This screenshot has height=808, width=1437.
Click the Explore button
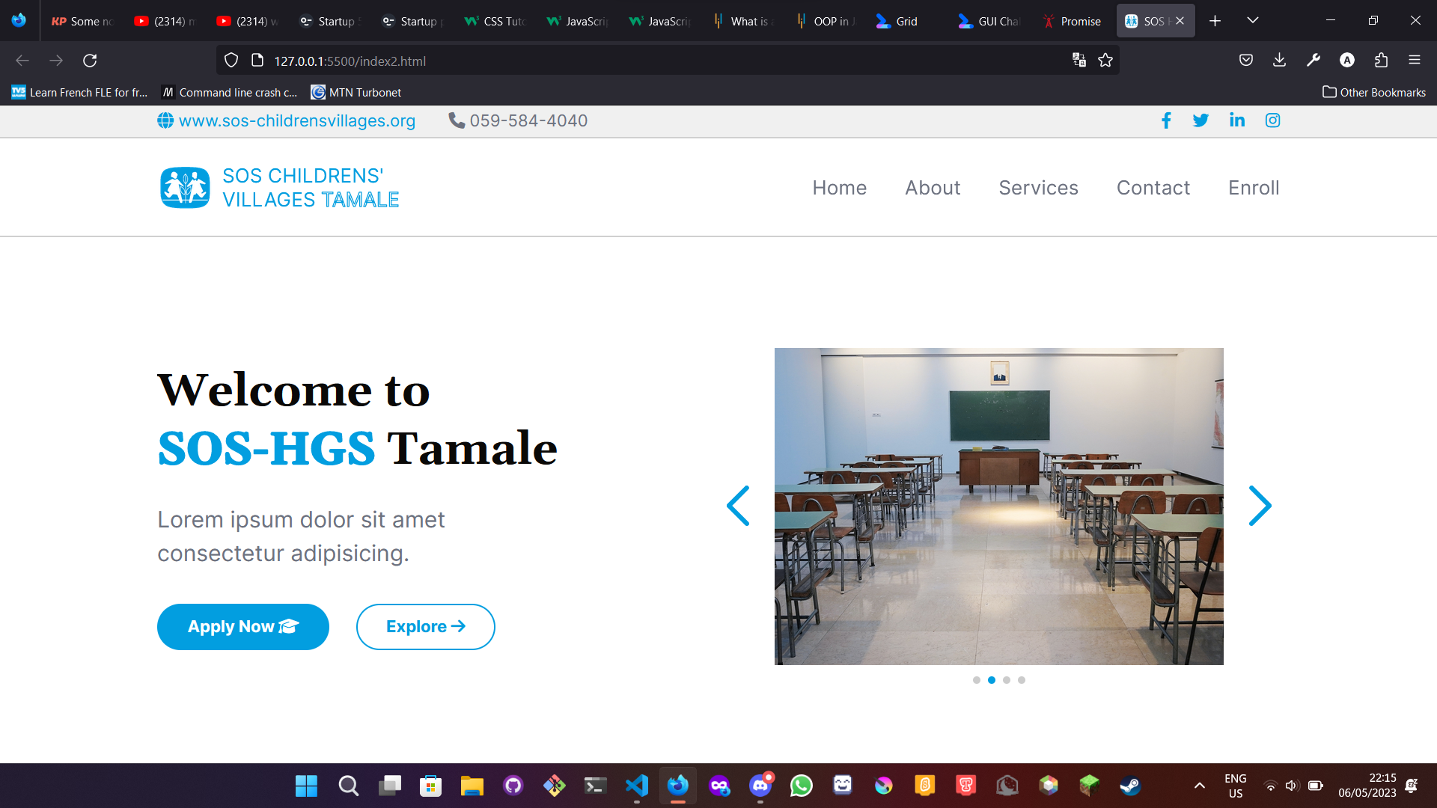click(425, 627)
